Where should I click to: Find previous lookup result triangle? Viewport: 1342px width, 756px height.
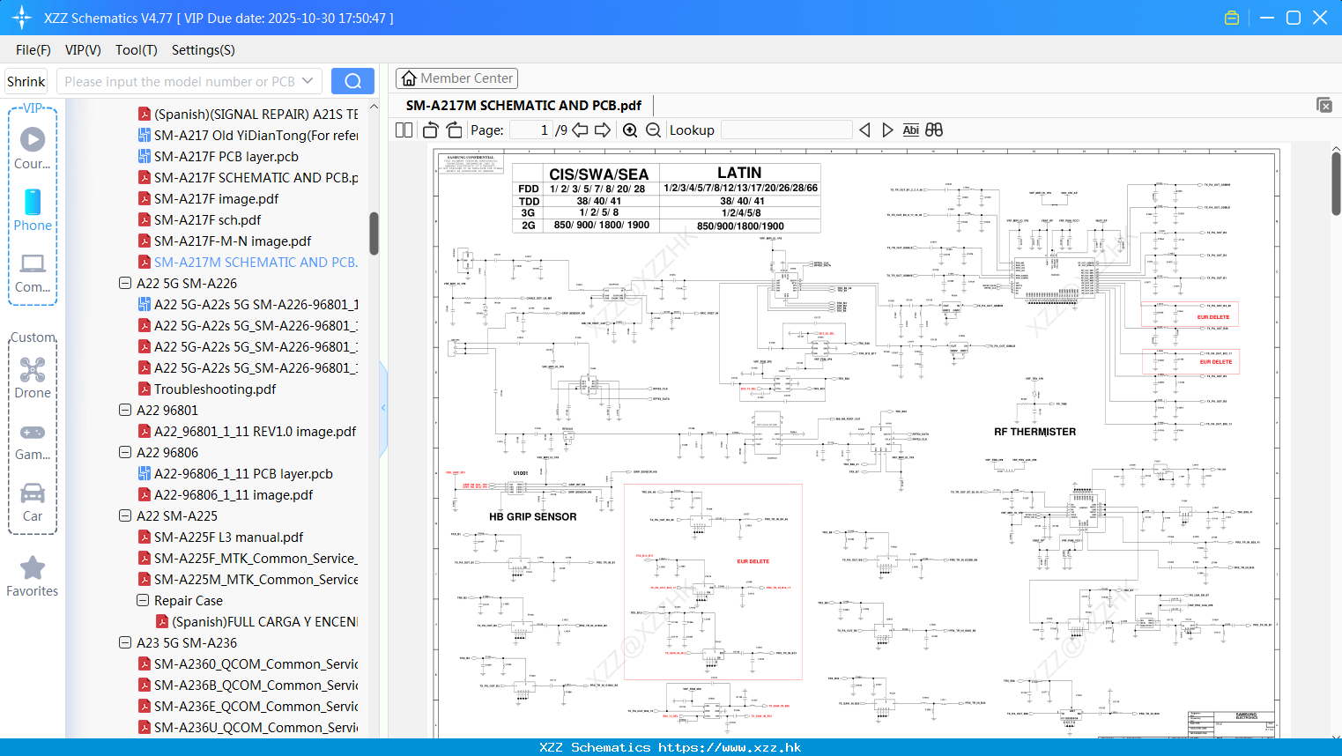coord(864,130)
